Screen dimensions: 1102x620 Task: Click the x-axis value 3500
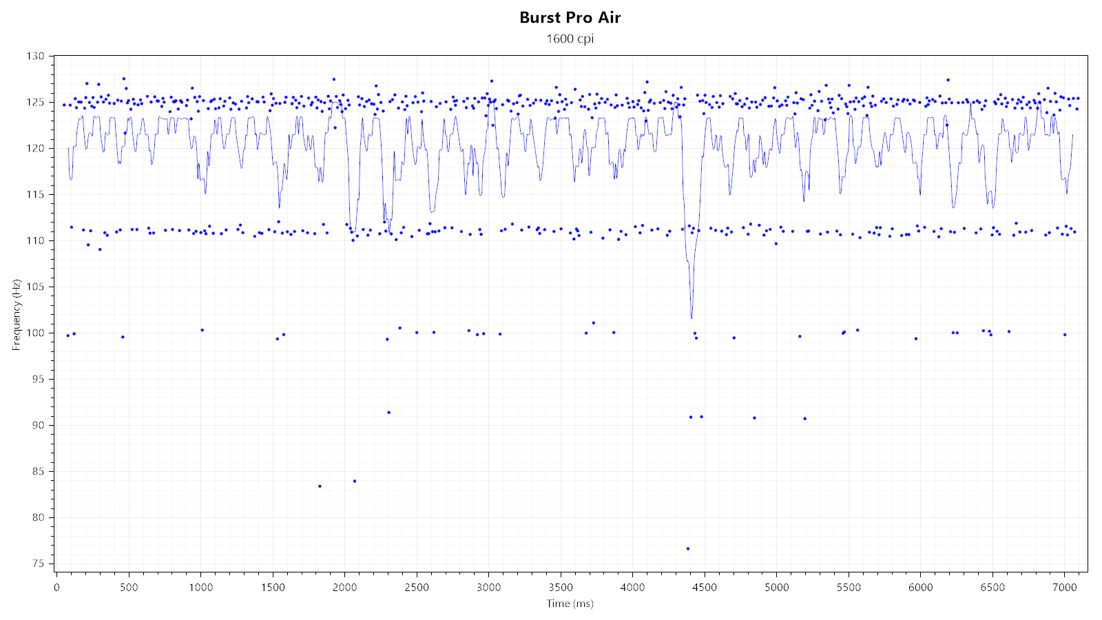point(561,587)
